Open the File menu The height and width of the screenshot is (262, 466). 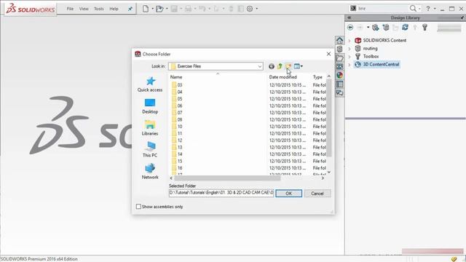click(x=70, y=9)
